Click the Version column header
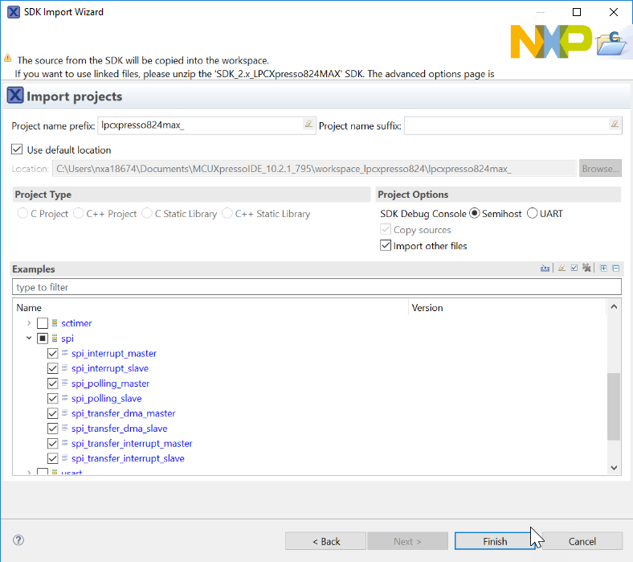 click(508, 307)
